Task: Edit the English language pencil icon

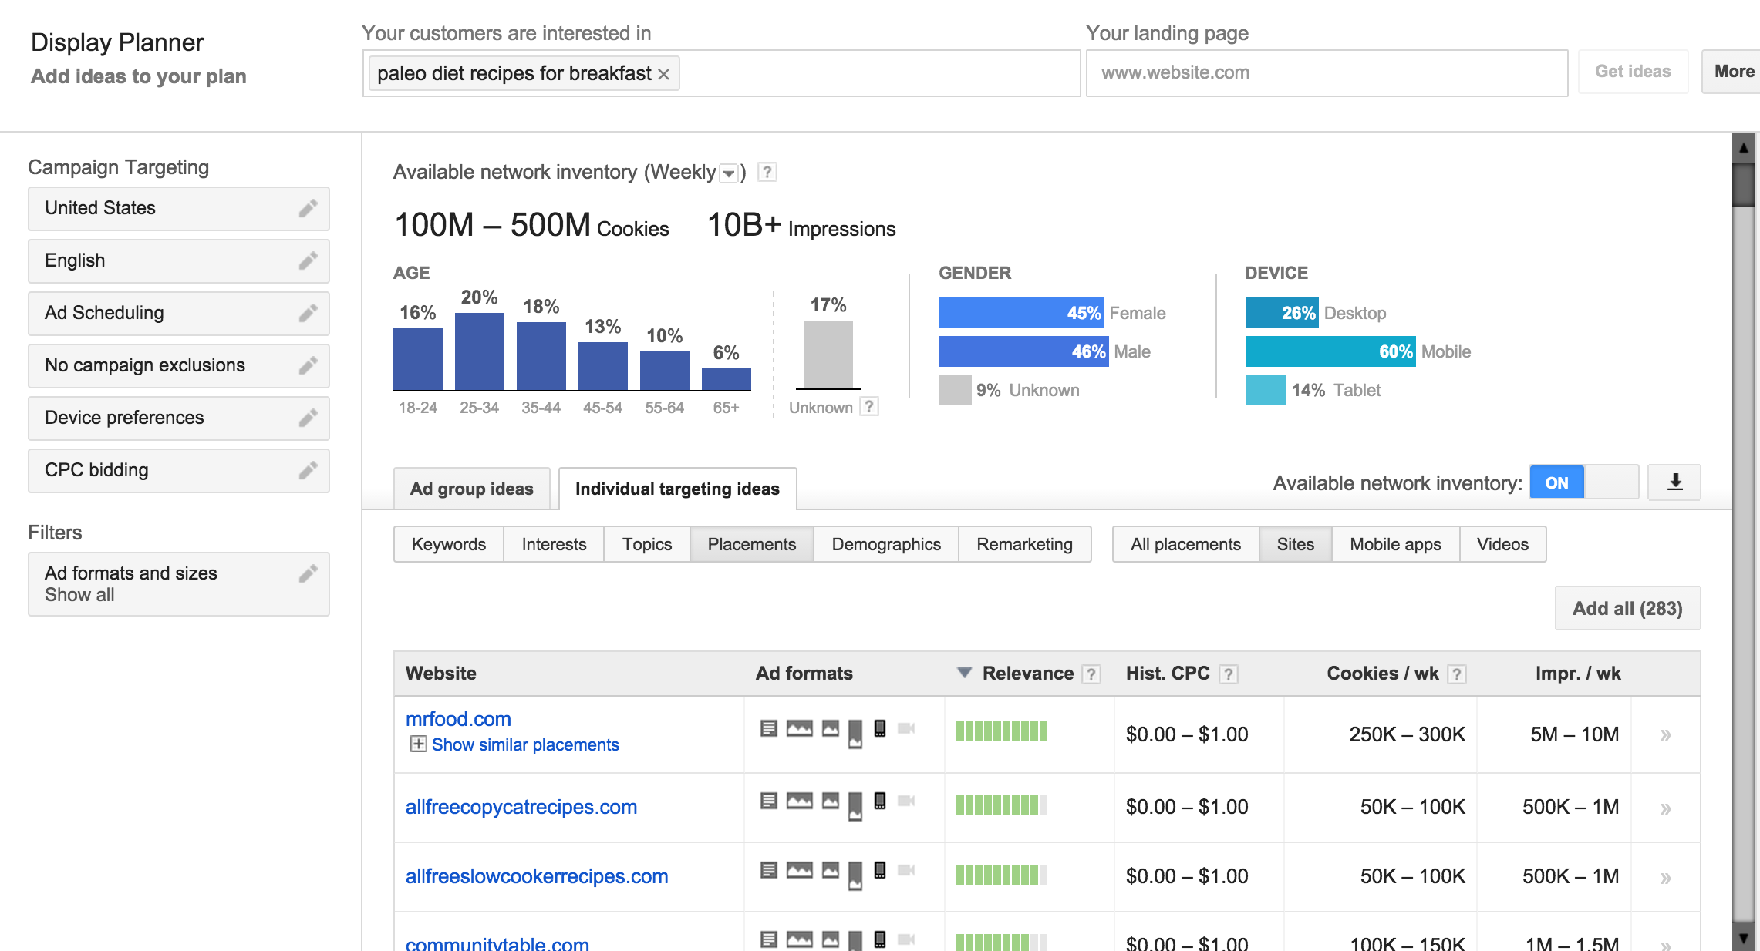Action: tap(309, 260)
